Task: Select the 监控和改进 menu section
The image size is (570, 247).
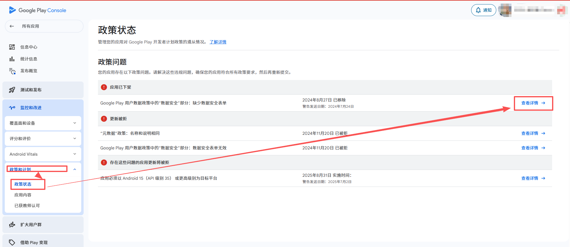Action: pyautogui.click(x=43, y=108)
